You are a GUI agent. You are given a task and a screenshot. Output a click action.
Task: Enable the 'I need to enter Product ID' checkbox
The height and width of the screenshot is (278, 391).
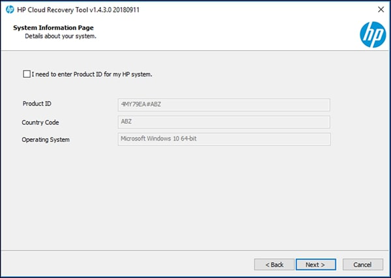[26, 74]
